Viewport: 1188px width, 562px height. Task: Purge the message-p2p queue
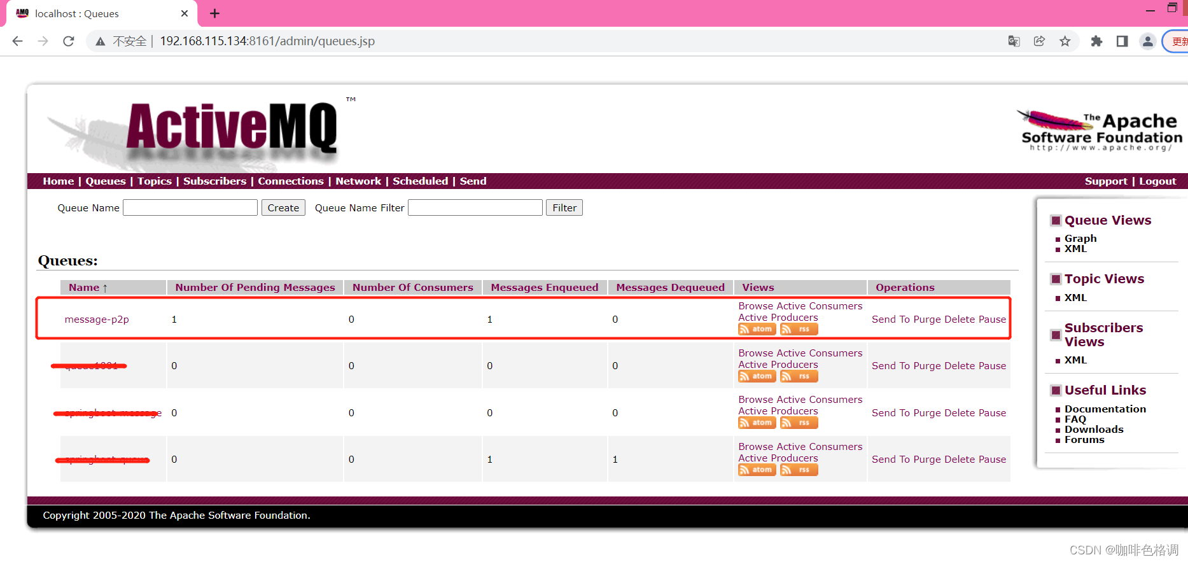click(927, 320)
